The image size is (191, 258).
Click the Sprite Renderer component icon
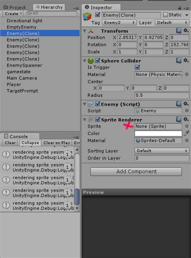[91, 120]
